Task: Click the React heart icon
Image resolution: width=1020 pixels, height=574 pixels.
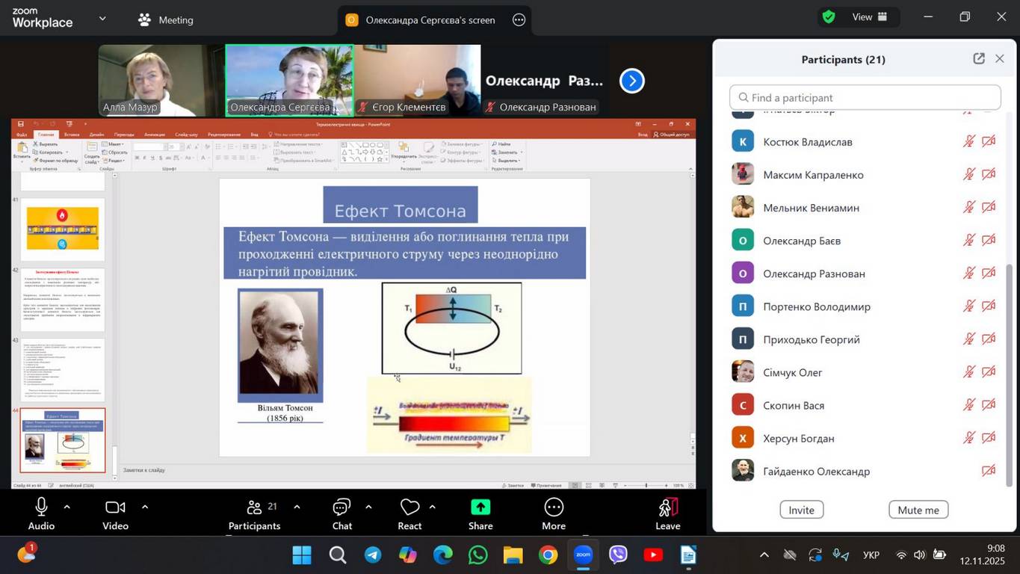Action: [x=409, y=508]
